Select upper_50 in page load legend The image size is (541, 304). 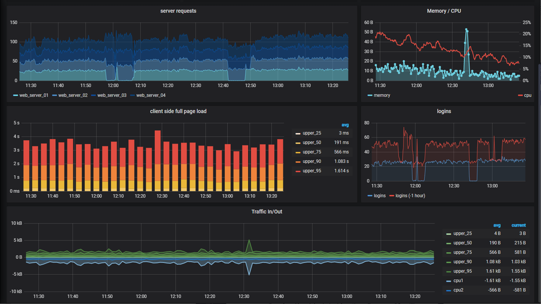point(312,143)
